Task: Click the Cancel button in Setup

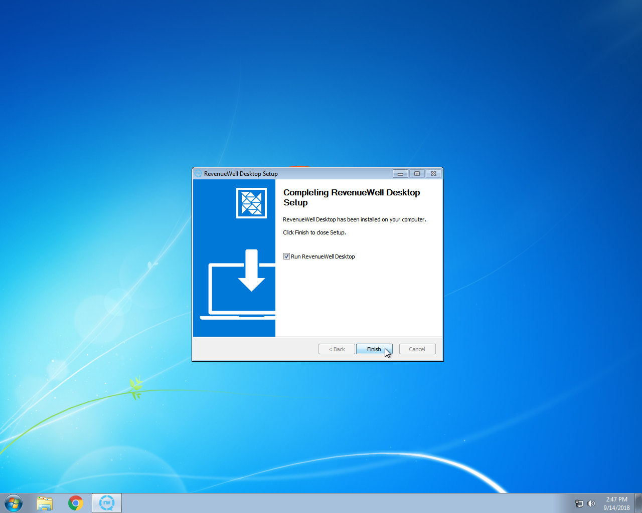Action: coord(417,349)
